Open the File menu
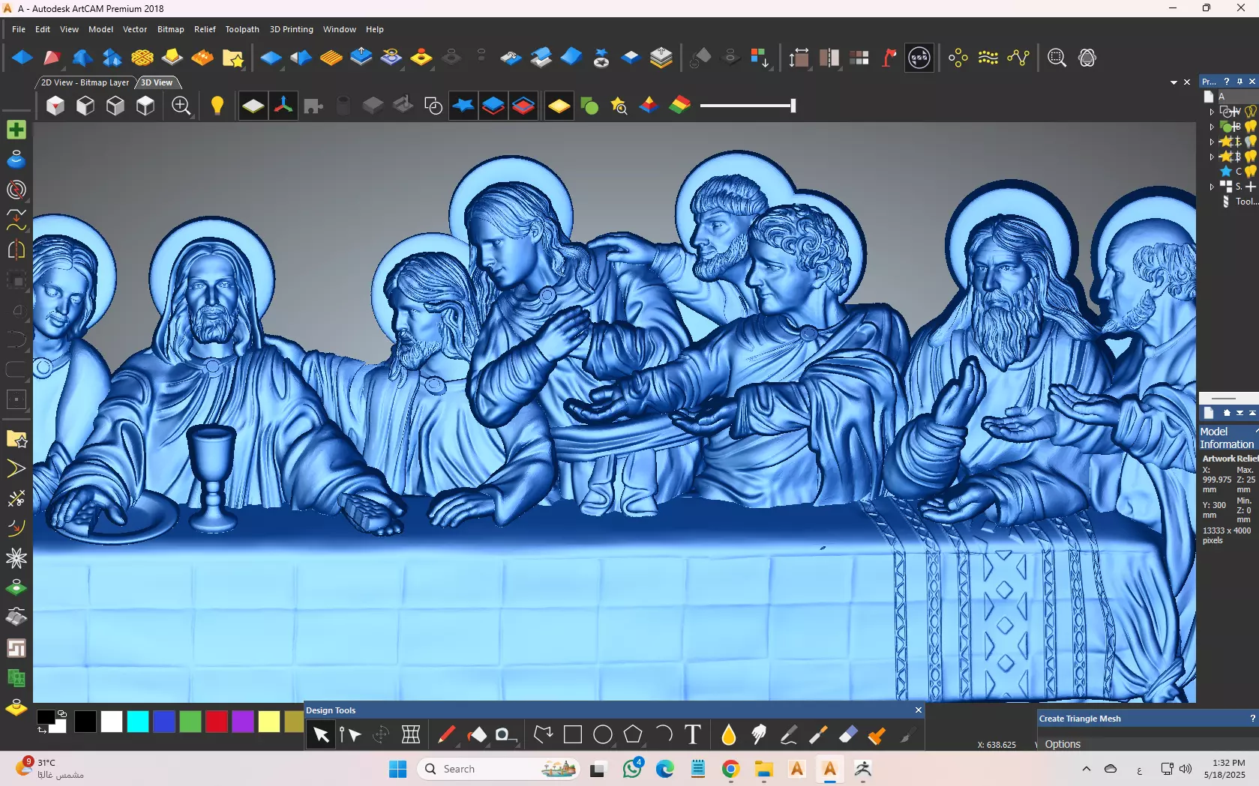The image size is (1259, 786). [19, 29]
